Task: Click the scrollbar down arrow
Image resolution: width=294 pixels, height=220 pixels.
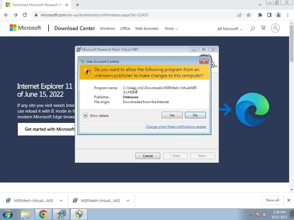Action: [x=291, y=190]
